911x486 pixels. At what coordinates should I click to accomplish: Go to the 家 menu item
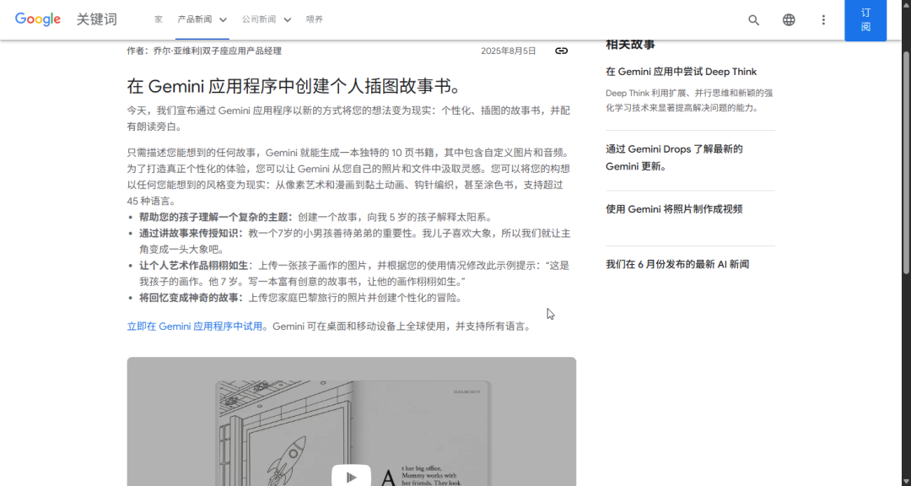point(158,19)
